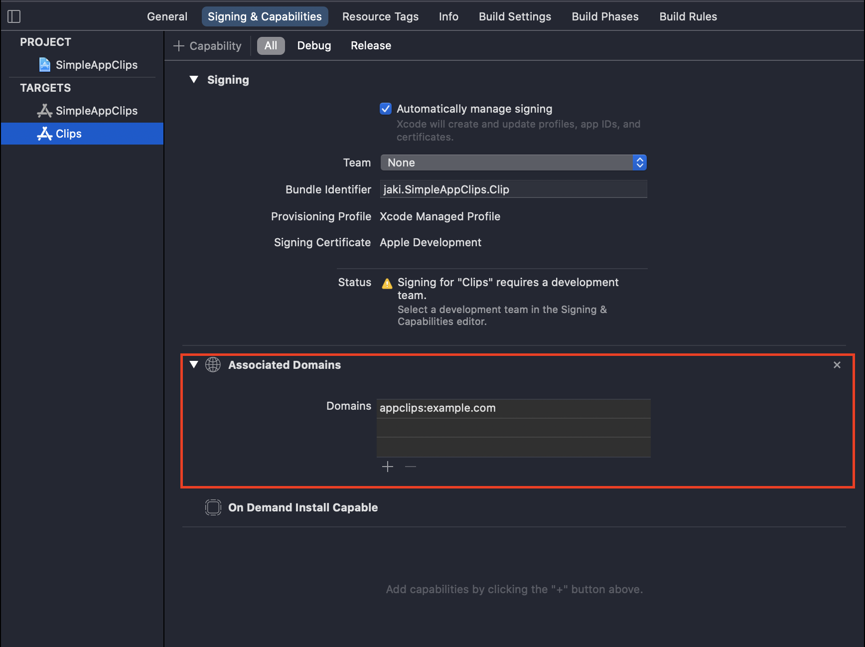
Task: Select the SimpleAppClips target
Action: pos(82,111)
